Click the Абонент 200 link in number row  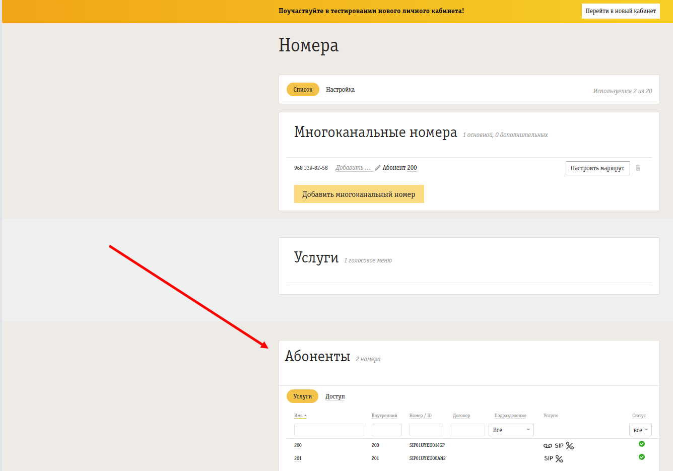click(399, 168)
